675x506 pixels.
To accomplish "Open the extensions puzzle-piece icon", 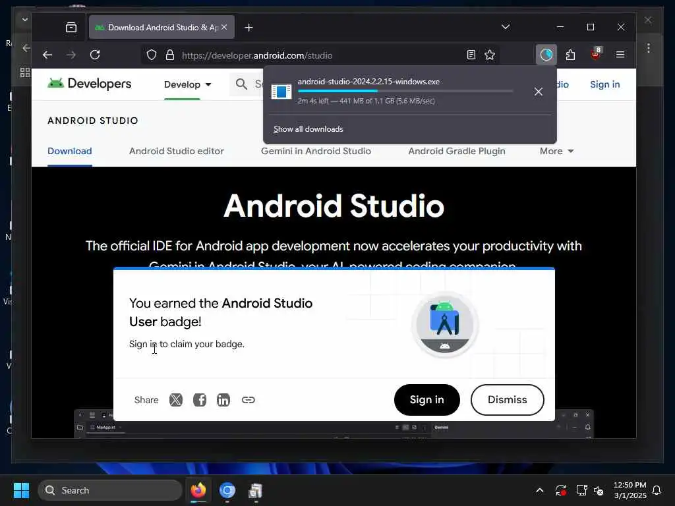I will [570, 55].
